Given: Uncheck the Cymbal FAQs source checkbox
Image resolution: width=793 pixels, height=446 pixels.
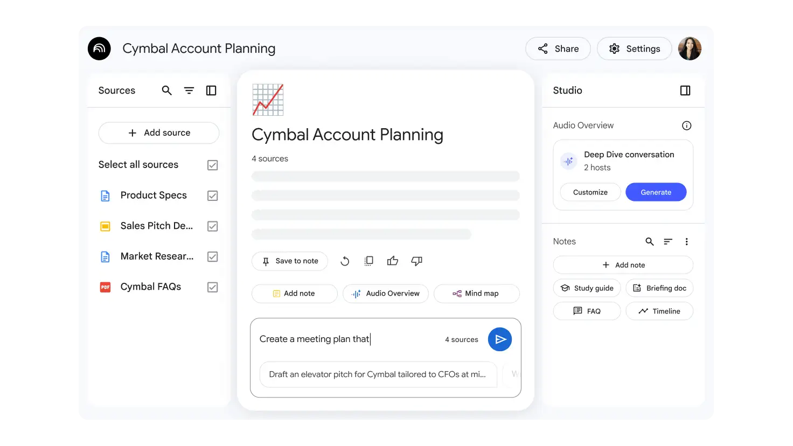Looking at the screenshot, I should [213, 287].
